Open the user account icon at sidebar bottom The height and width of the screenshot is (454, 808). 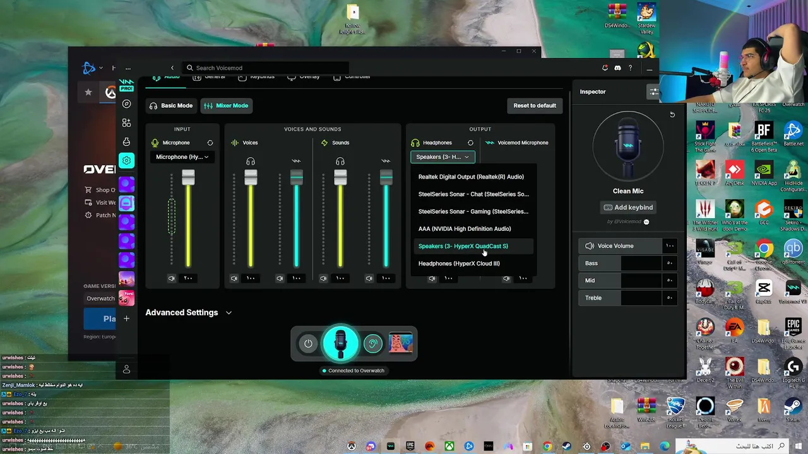[x=126, y=370]
